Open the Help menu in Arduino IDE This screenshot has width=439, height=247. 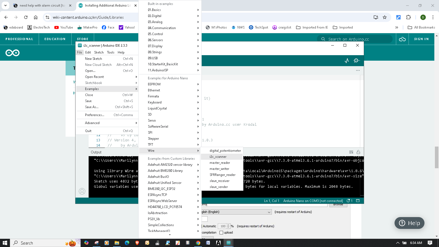pyautogui.click(x=121, y=52)
